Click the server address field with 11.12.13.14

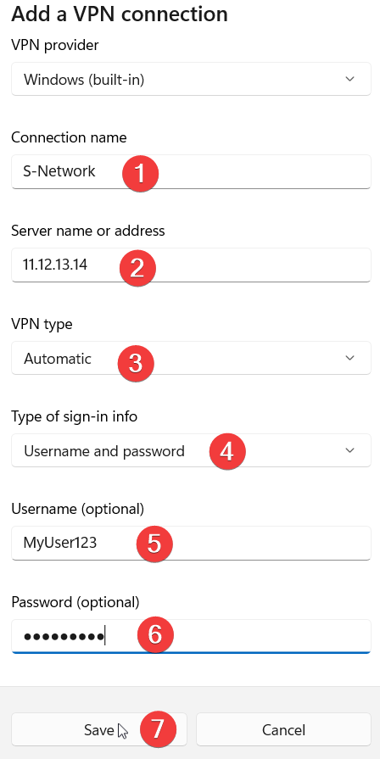(191, 265)
